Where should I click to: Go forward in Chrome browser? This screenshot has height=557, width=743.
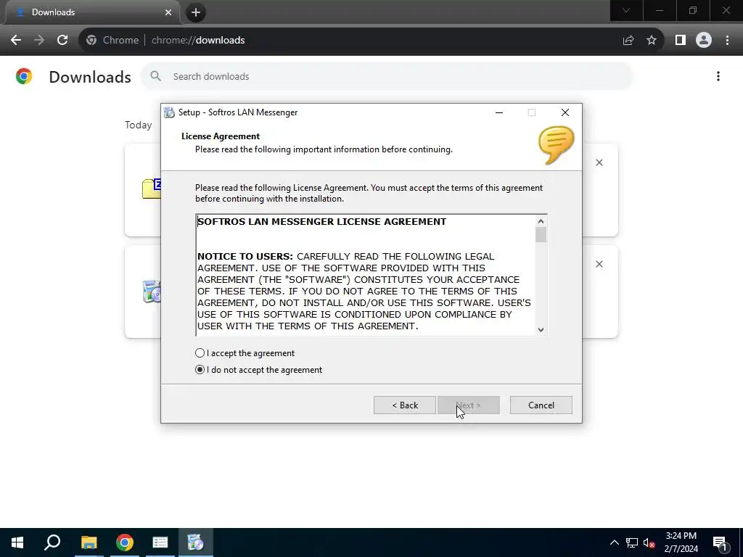tap(39, 41)
